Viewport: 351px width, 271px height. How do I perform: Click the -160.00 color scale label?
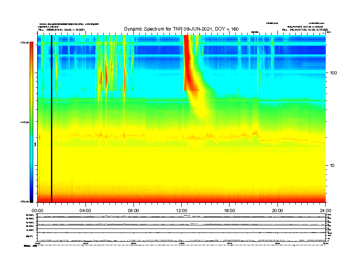(x=24, y=201)
